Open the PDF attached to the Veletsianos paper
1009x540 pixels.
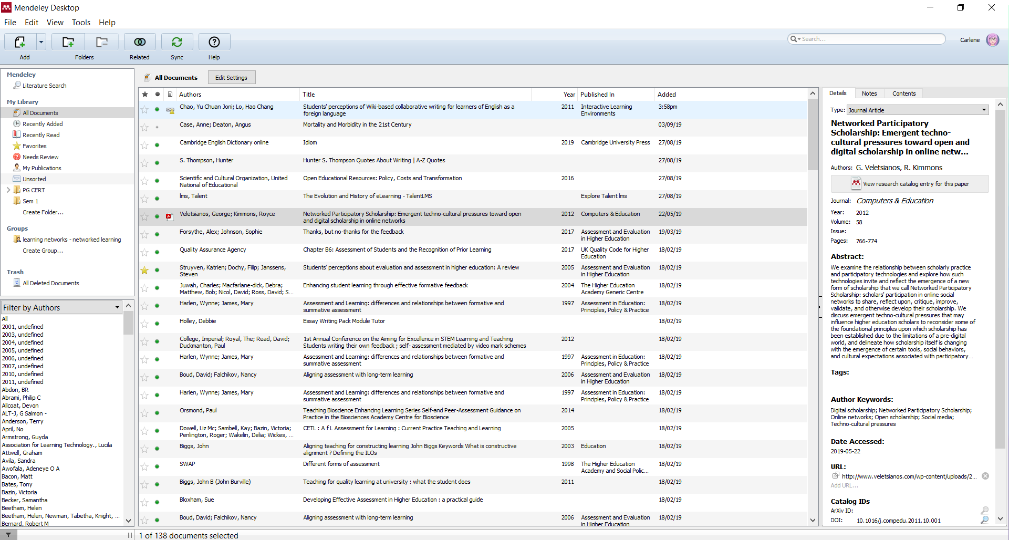click(169, 216)
